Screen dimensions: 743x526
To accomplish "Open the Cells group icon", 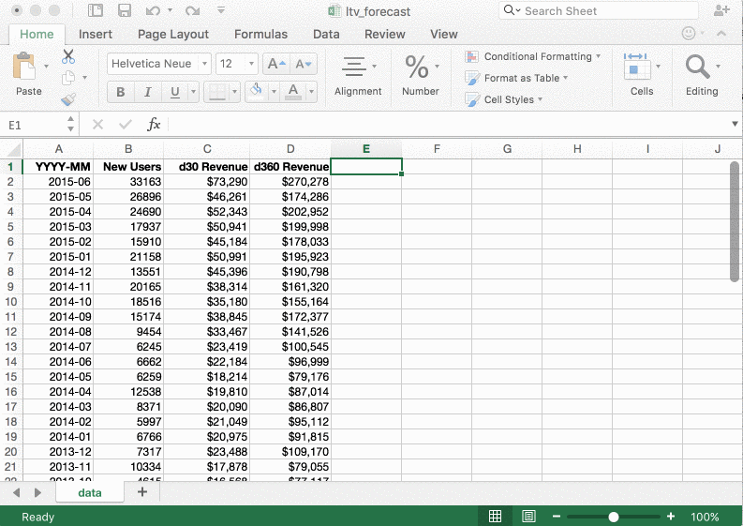I will (635, 67).
